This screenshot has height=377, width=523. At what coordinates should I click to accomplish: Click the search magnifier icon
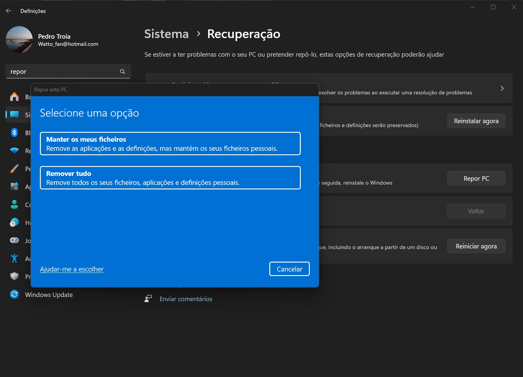click(x=122, y=72)
